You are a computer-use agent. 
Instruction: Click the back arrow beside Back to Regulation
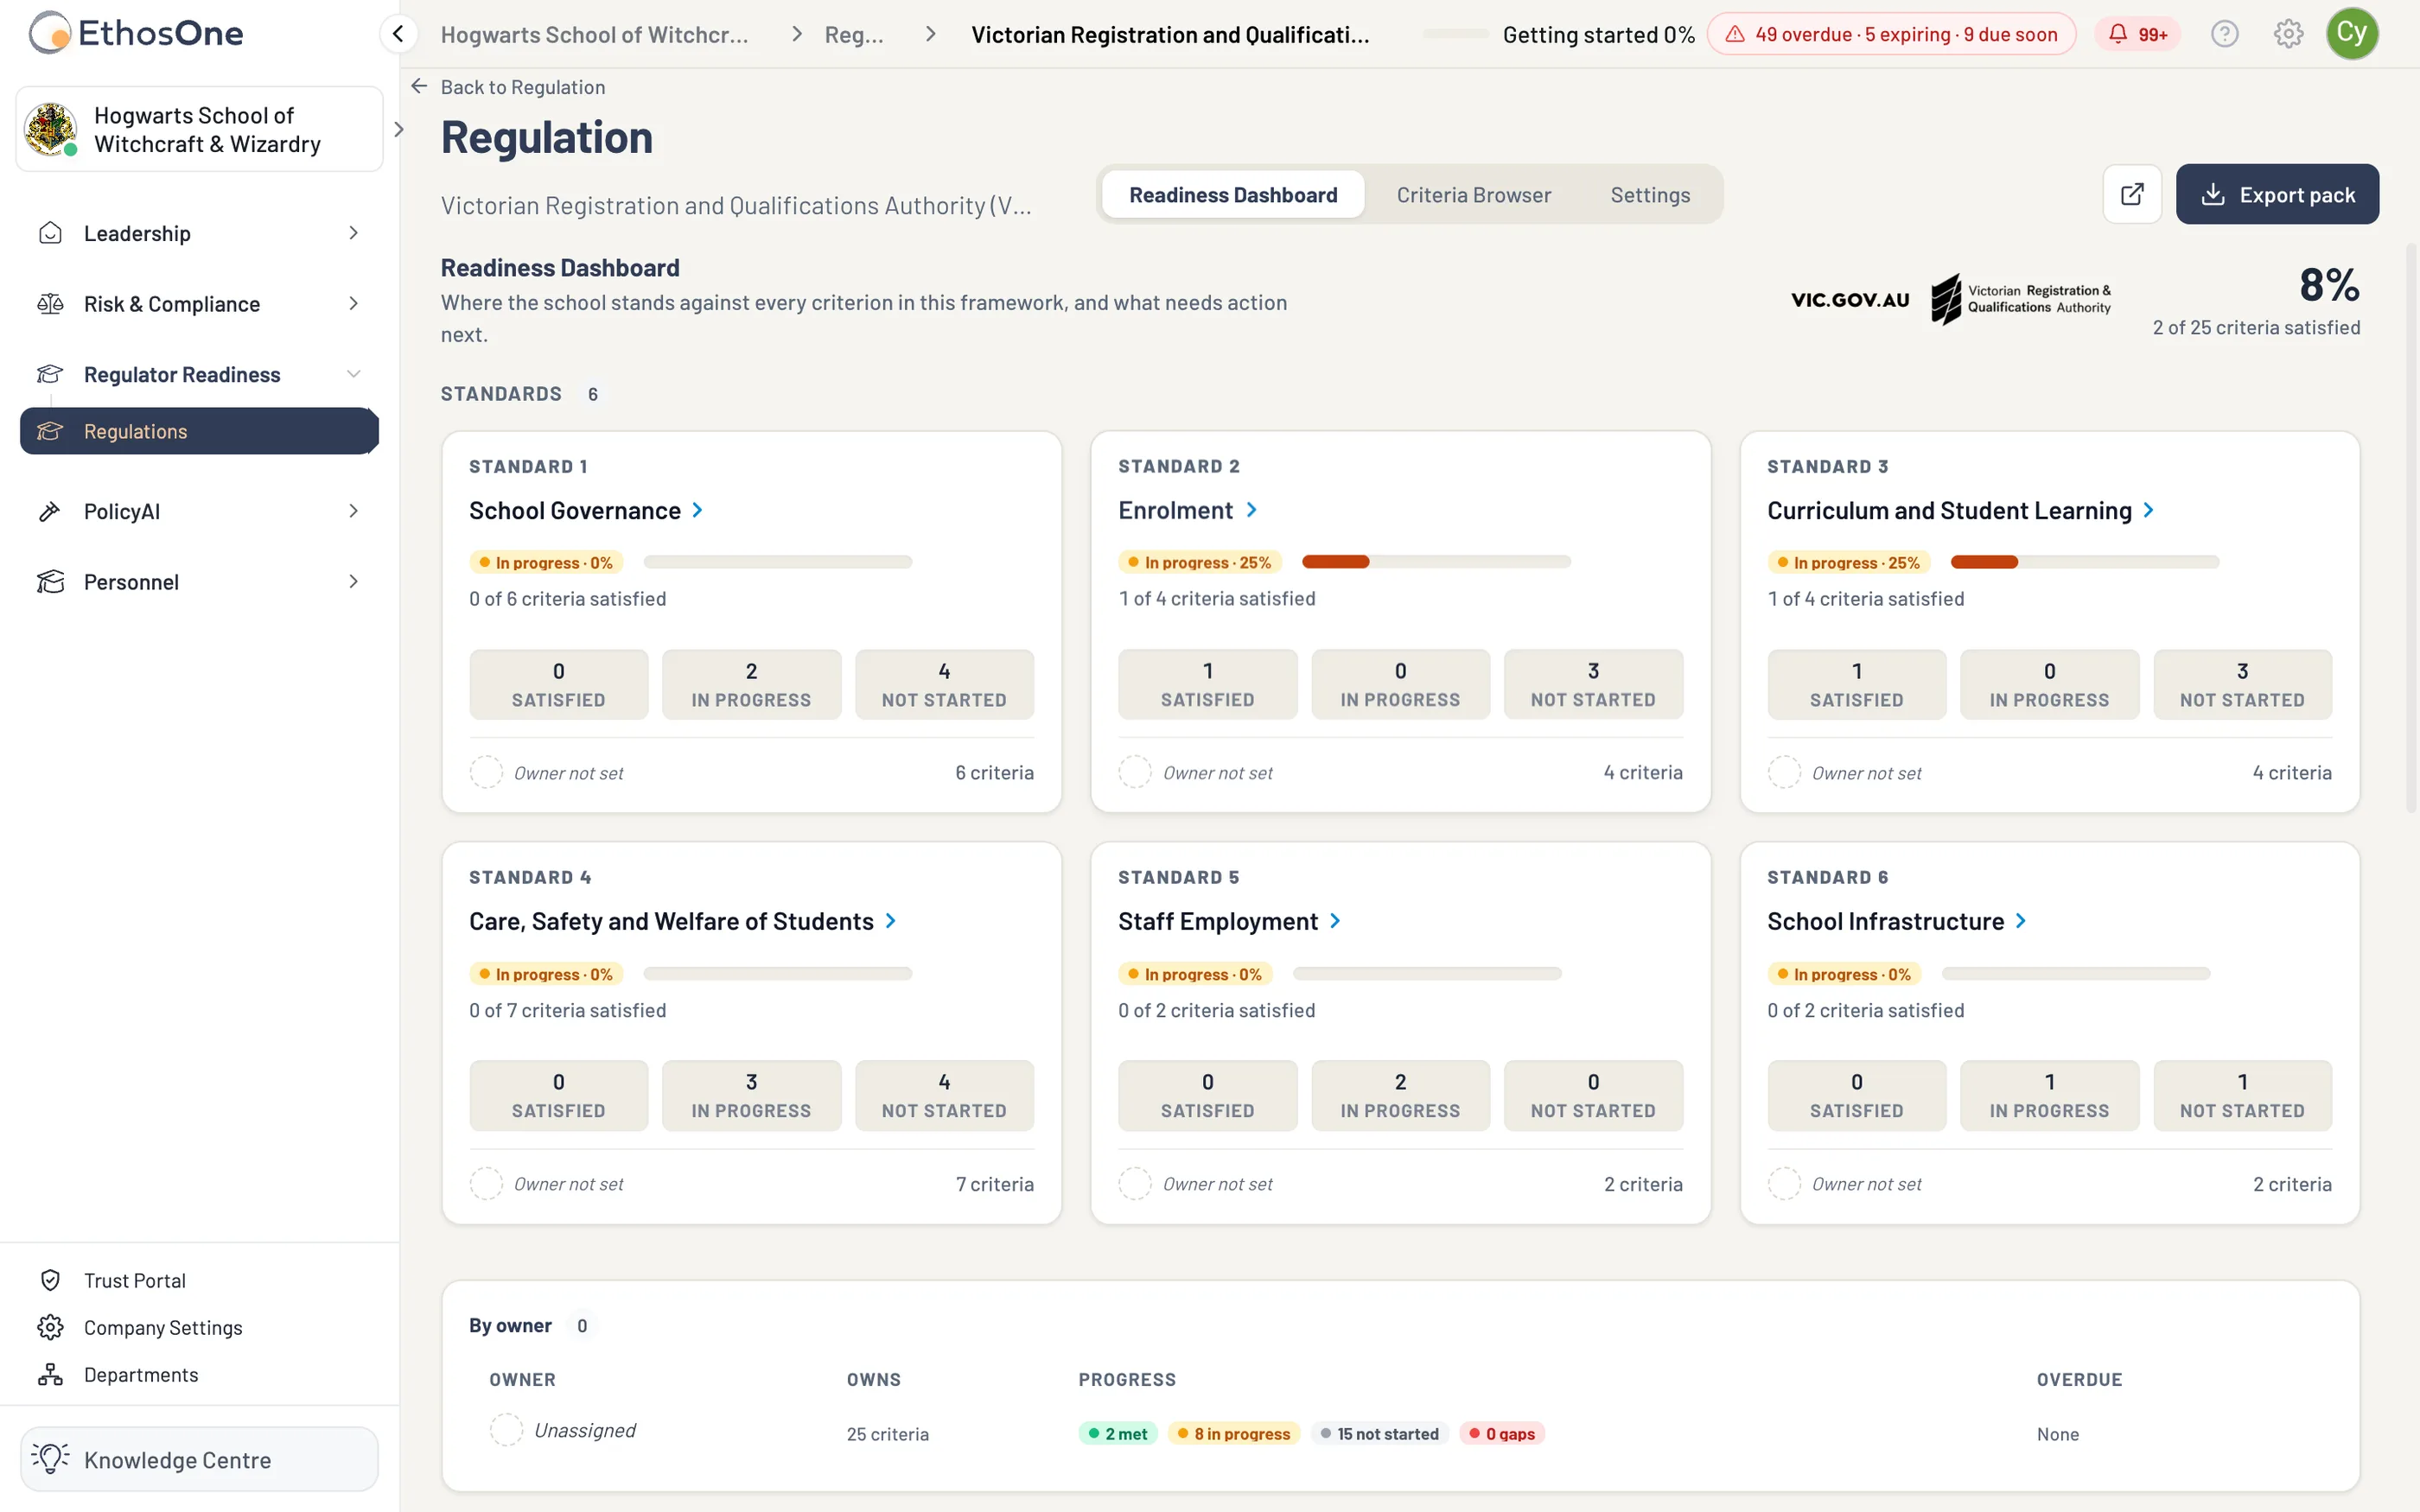pos(419,87)
